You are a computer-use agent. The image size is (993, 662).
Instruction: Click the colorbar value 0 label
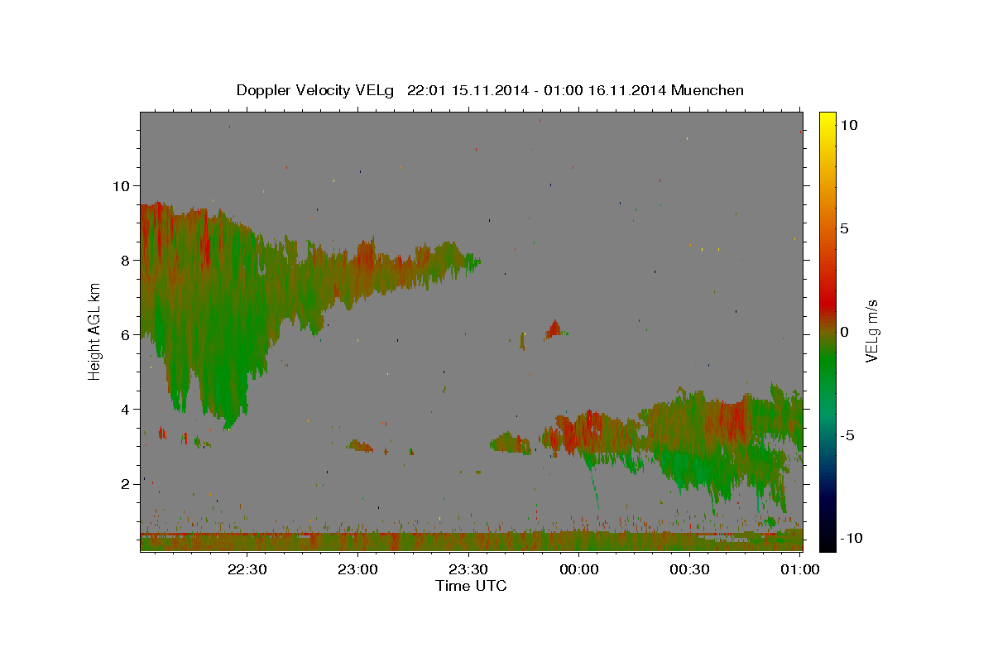coord(845,331)
